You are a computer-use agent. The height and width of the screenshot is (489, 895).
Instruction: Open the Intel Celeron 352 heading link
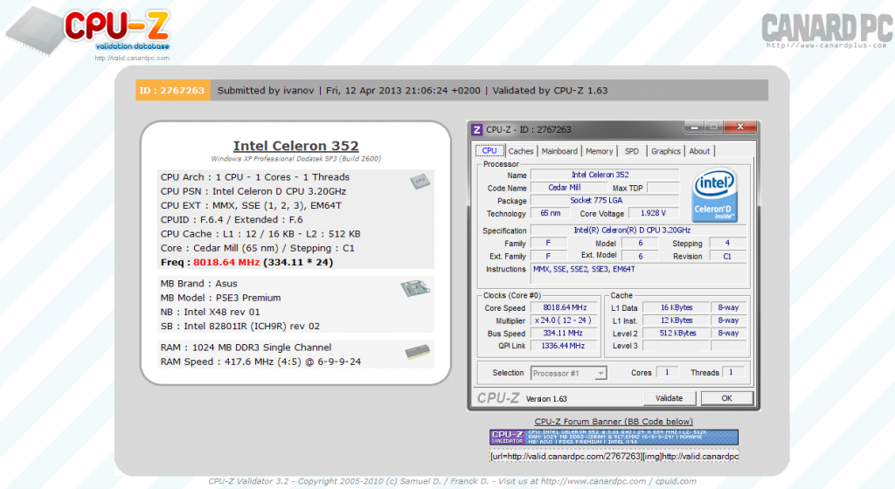click(x=295, y=146)
